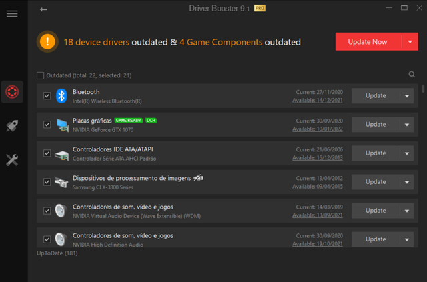Go back with the arrow icon
The image size is (427, 282).
(43, 9)
